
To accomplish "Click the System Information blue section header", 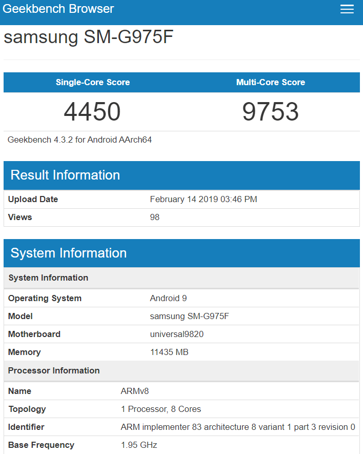I will point(181,253).
